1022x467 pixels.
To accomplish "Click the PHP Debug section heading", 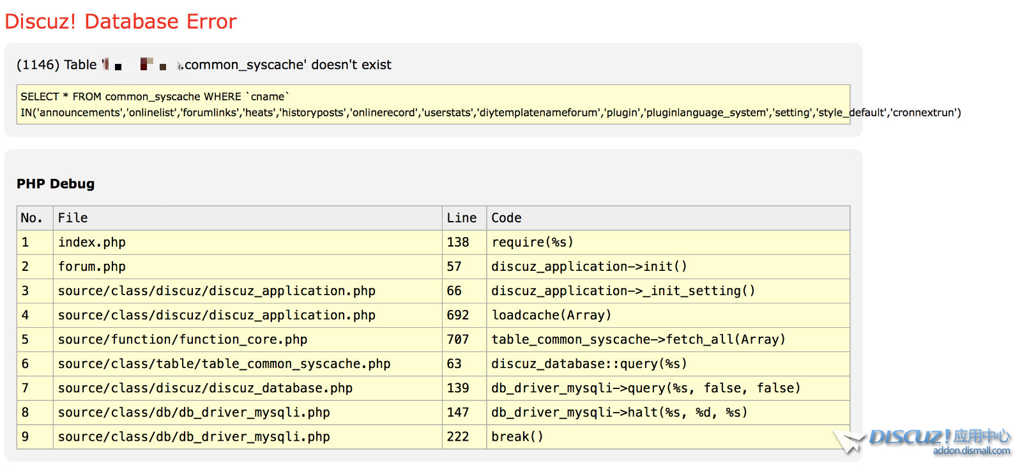I will point(56,184).
